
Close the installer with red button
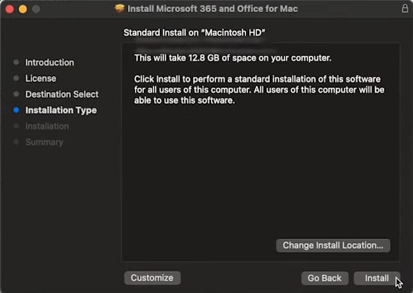tap(10, 10)
